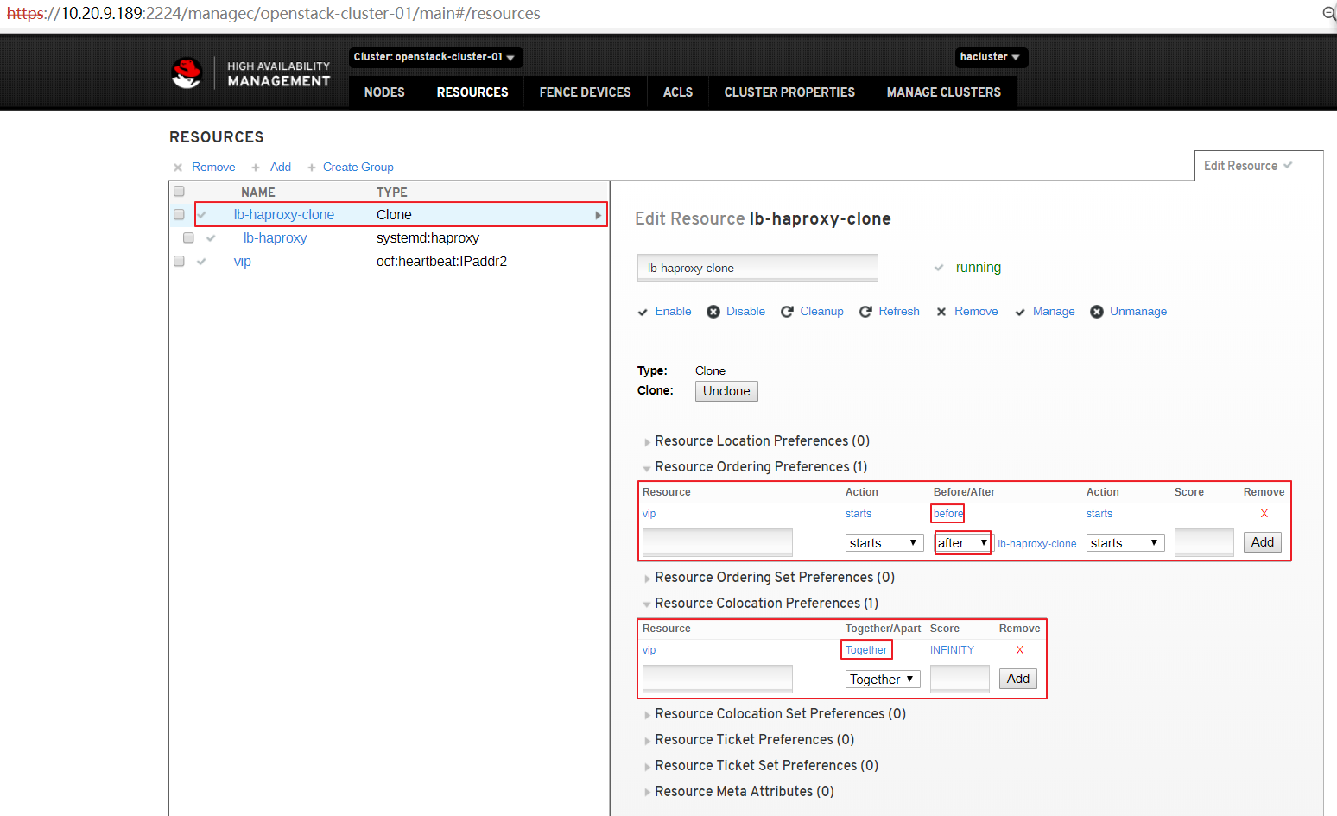Click Add button in colocation preferences
Image resolution: width=1337 pixels, height=816 pixels.
(x=1018, y=679)
